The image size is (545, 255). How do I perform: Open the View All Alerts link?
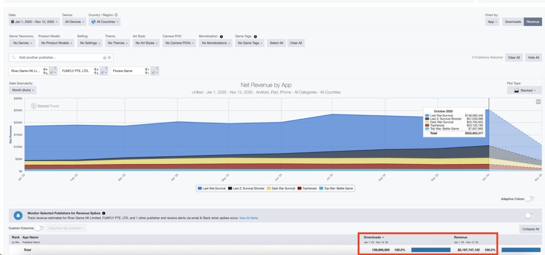point(248,218)
